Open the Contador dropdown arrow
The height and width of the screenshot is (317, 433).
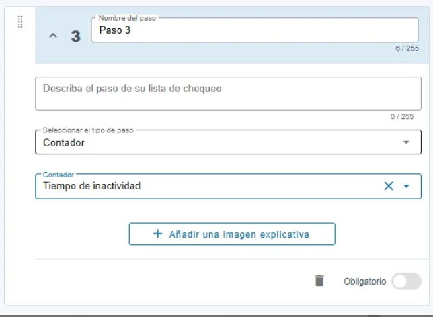pyautogui.click(x=406, y=186)
